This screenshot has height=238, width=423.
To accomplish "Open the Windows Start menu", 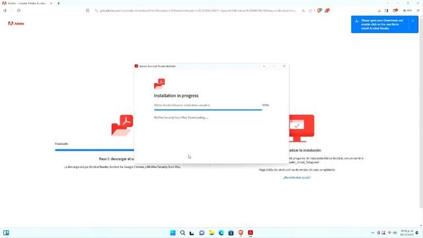I will (173, 233).
